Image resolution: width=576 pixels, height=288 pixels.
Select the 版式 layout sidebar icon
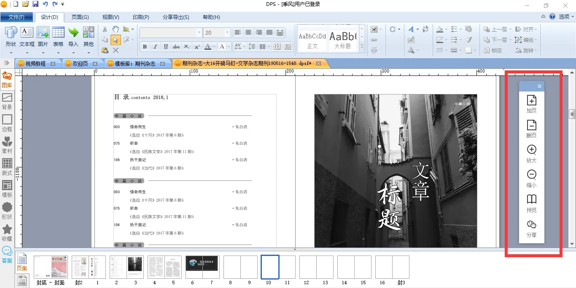tap(7, 167)
